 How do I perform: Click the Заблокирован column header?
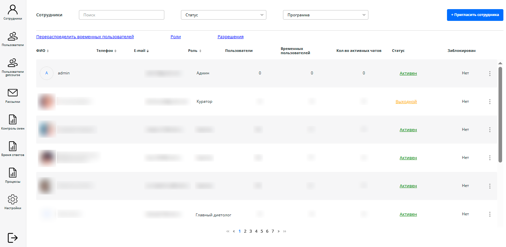coord(461,51)
